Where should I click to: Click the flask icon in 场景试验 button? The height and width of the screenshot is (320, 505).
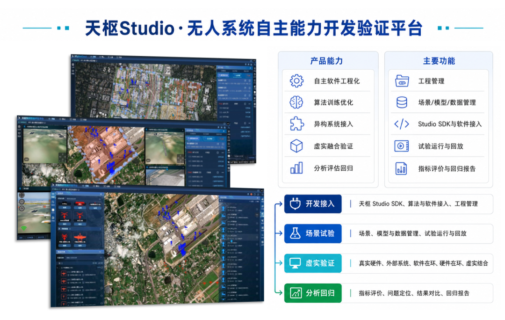(295, 233)
